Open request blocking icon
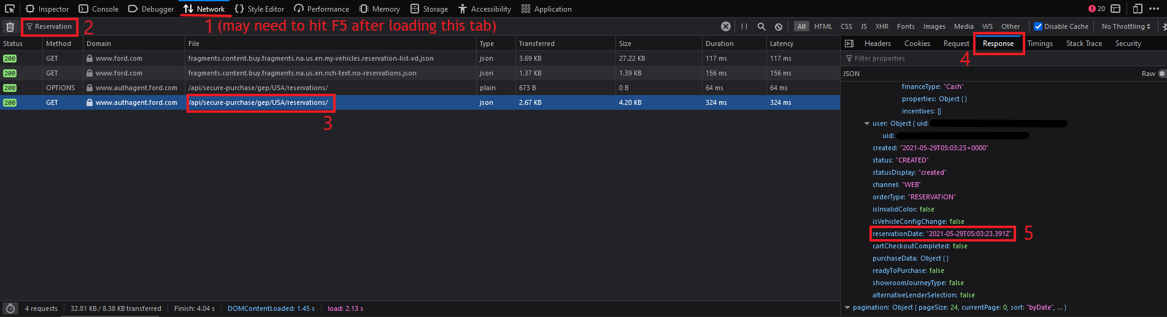 (779, 26)
